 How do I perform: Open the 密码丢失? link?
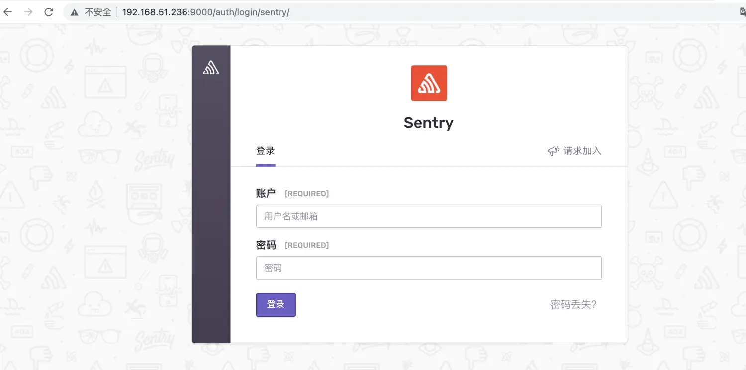click(x=573, y=304)
